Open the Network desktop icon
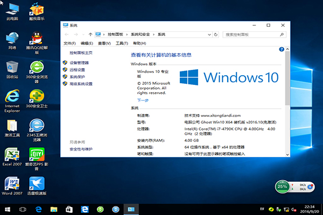This screenshot has height=215, width=323. (12, 40)
